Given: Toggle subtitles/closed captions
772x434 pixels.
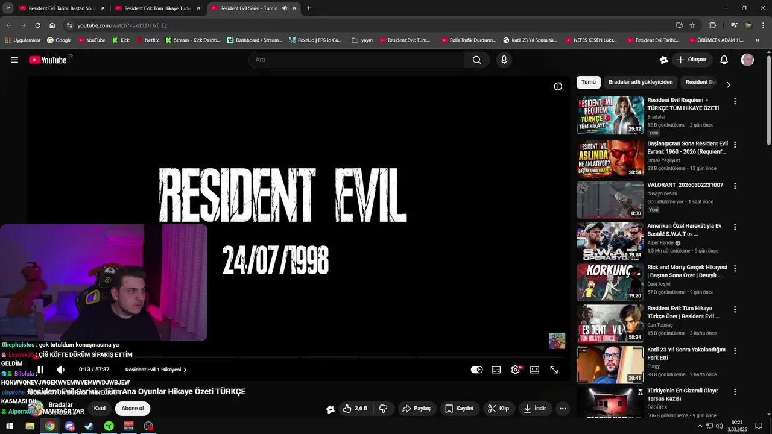Looking at the screenshot, I should (496, 370).
